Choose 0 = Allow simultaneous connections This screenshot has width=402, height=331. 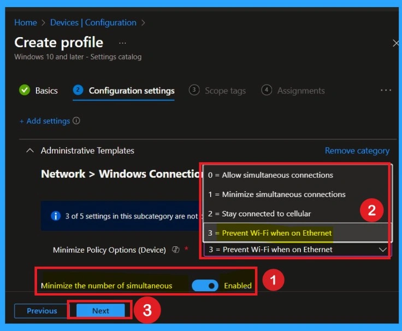click(x=297, y=175)
